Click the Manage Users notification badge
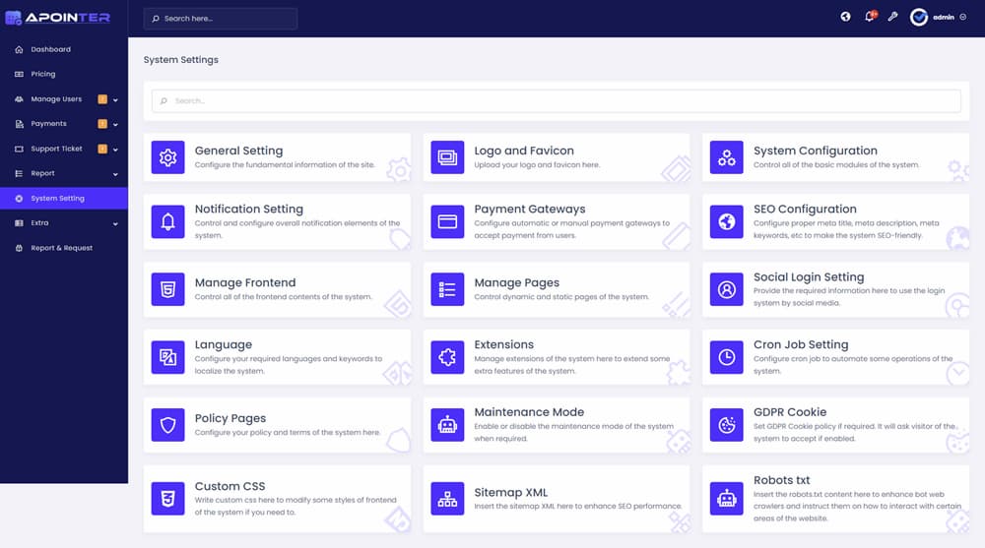 coord(102,99)
